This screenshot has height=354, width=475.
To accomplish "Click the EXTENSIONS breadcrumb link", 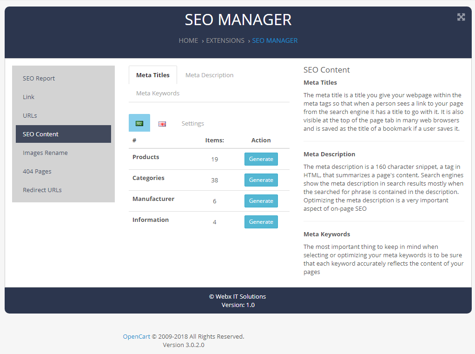I will point(225,40).
